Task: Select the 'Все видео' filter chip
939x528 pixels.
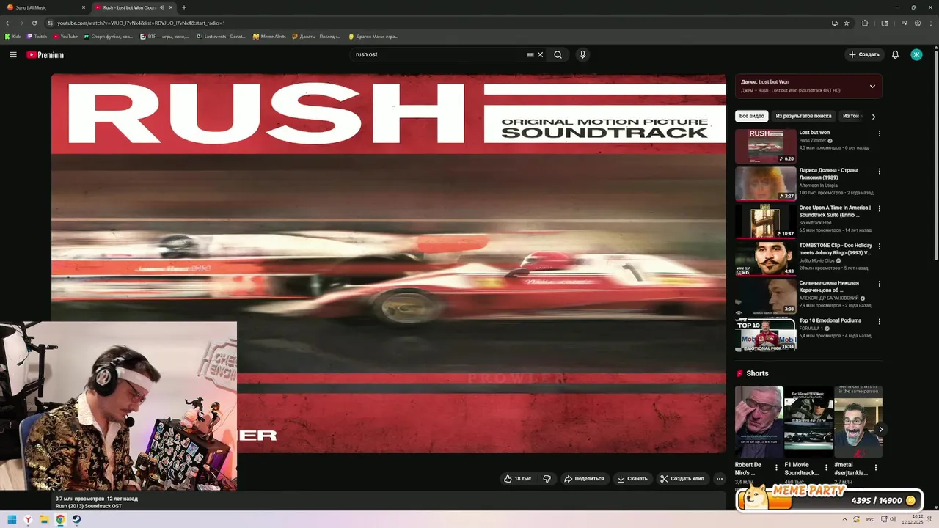Action: pyautogui.click(x=751, y=116)
